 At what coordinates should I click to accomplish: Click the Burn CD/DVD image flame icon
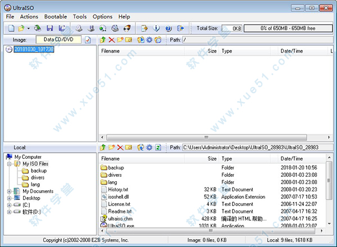127,28
